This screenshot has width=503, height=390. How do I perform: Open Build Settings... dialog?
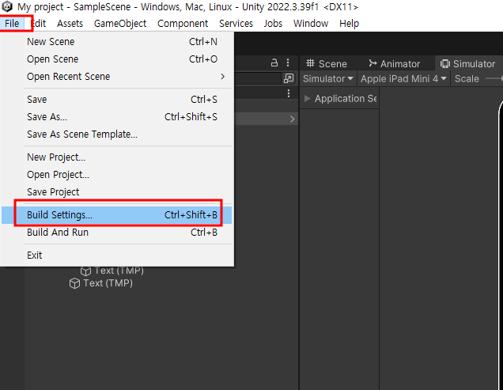[117, 214]
